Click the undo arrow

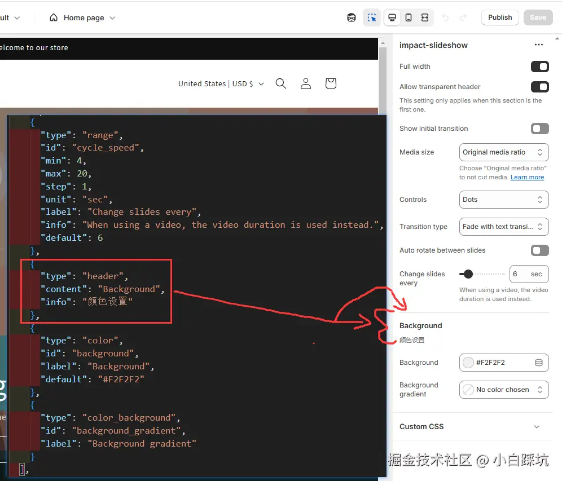pos(445,17)
